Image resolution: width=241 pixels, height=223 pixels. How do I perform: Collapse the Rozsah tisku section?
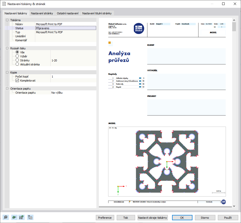click(7, 48)
